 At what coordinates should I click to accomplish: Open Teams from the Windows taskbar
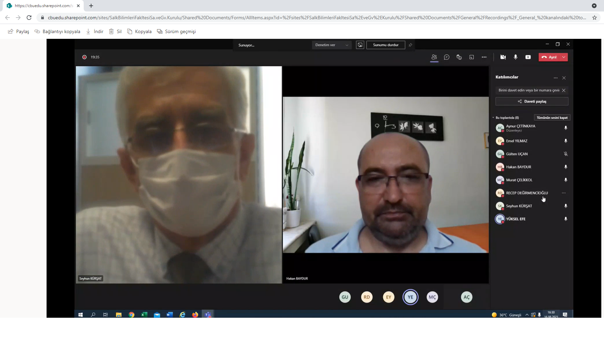pyautogui.click(x=208, y=315)
